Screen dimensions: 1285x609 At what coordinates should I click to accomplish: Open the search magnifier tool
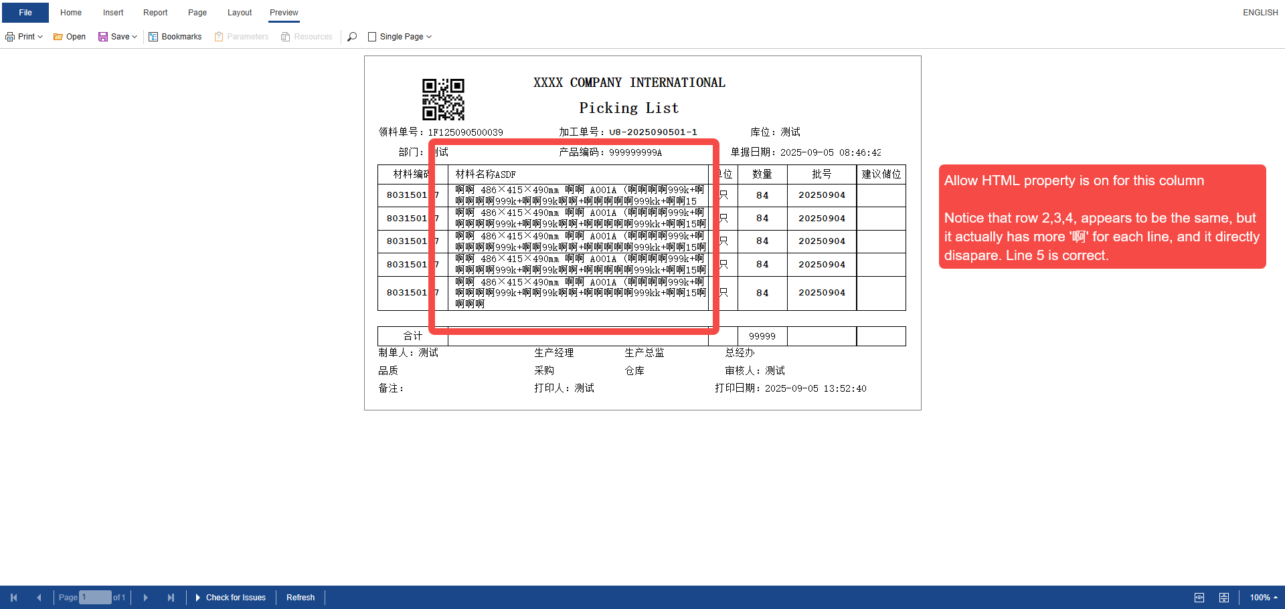(352, 37)
